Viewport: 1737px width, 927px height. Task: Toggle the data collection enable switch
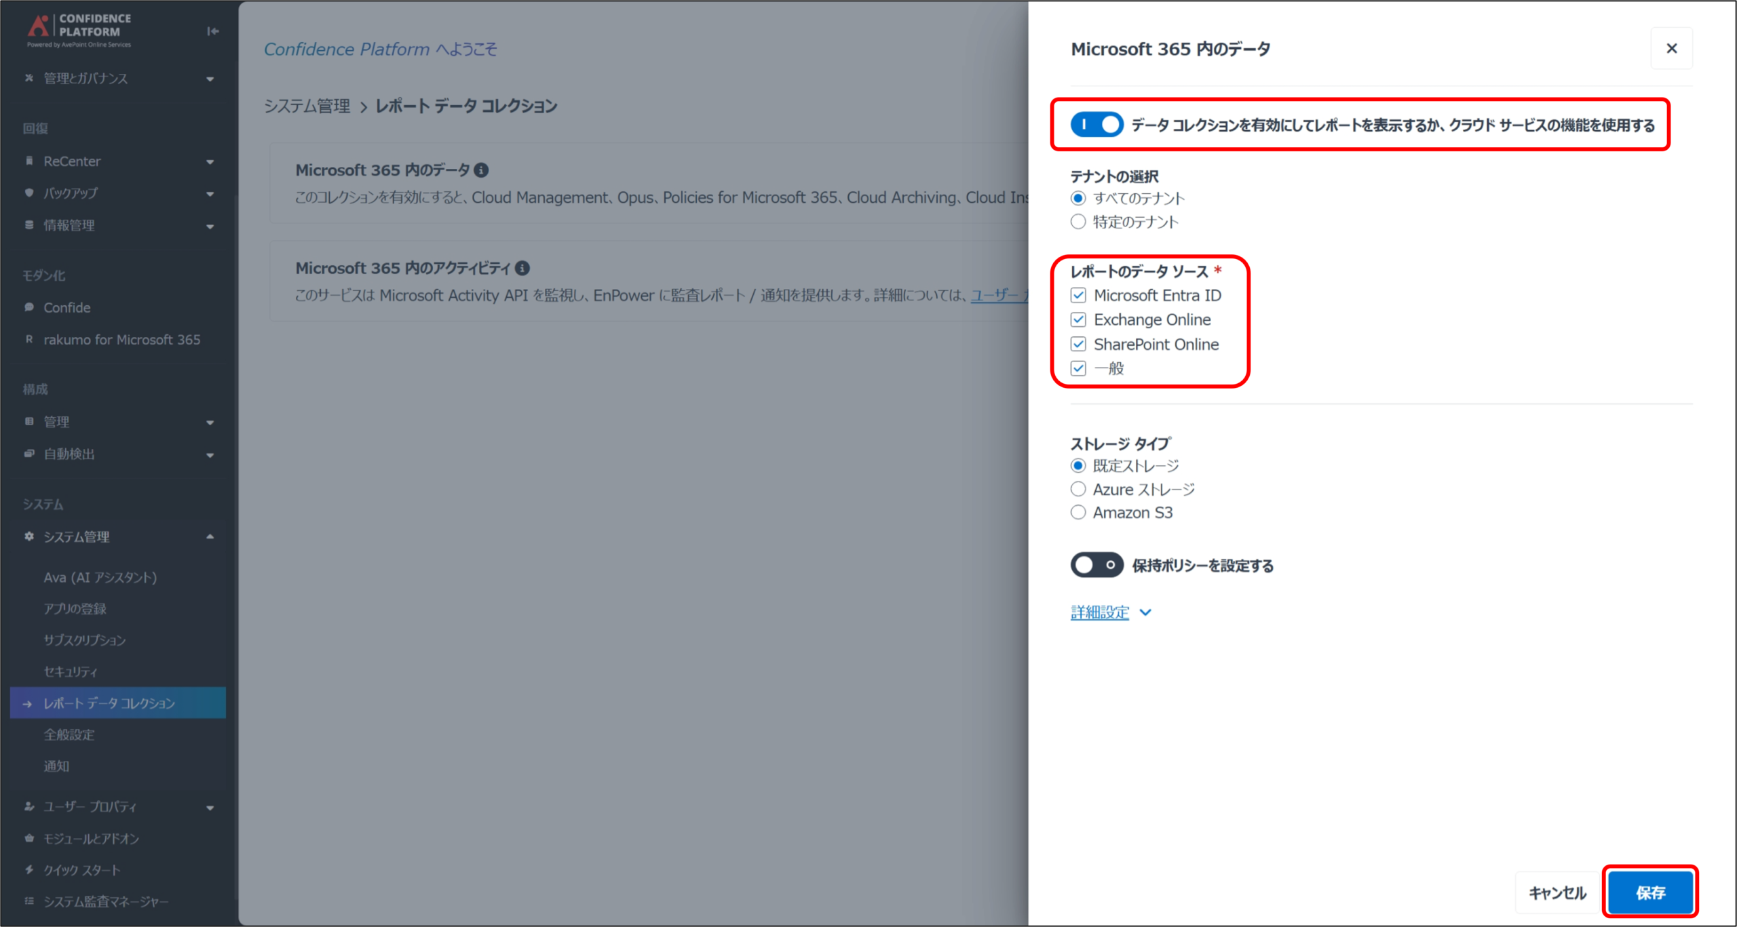pos(1096,125)
